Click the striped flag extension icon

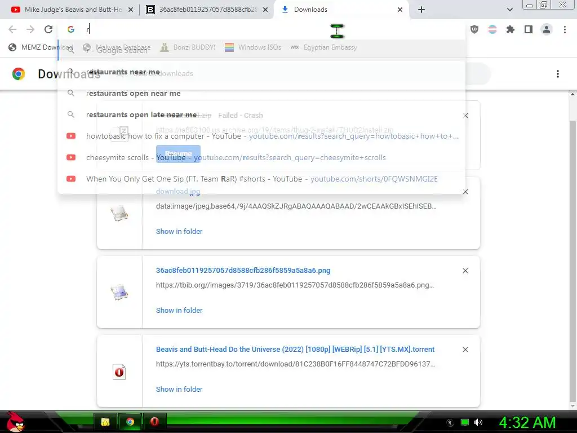point(492,29)
